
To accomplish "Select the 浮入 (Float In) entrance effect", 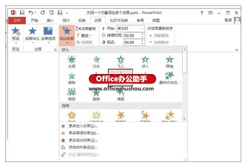I will [x=145, y=62].
